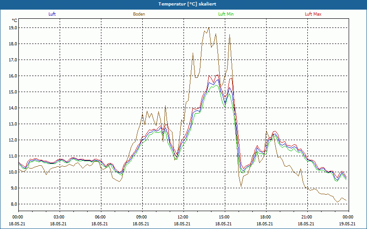The width and height of the screenshot is (367, 229).
Task: Click the 13,0 y-axis value
Action: tap(13, 124)
